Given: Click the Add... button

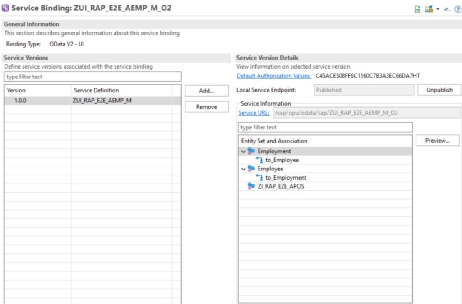Looking at the screenshot, I should 207,91.
